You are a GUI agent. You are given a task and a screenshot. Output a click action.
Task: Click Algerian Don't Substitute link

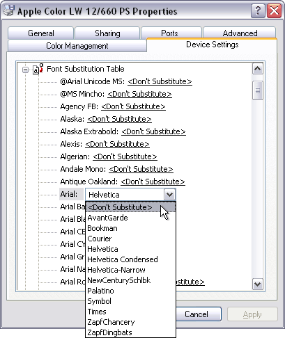(x=125, y=156)
